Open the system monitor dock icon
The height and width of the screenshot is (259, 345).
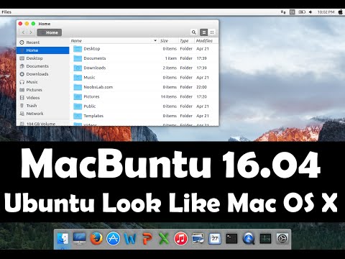pos(265,239)
